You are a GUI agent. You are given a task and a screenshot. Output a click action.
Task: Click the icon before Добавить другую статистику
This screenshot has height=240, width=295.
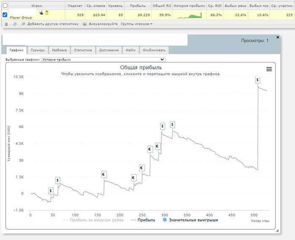[23, 24]
